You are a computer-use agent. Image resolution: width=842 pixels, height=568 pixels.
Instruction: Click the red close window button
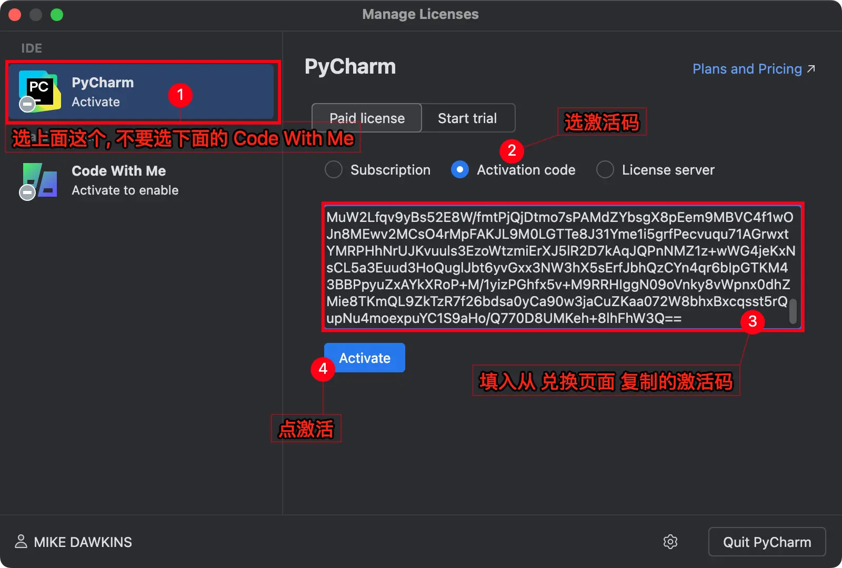click(x=15, y=15)
